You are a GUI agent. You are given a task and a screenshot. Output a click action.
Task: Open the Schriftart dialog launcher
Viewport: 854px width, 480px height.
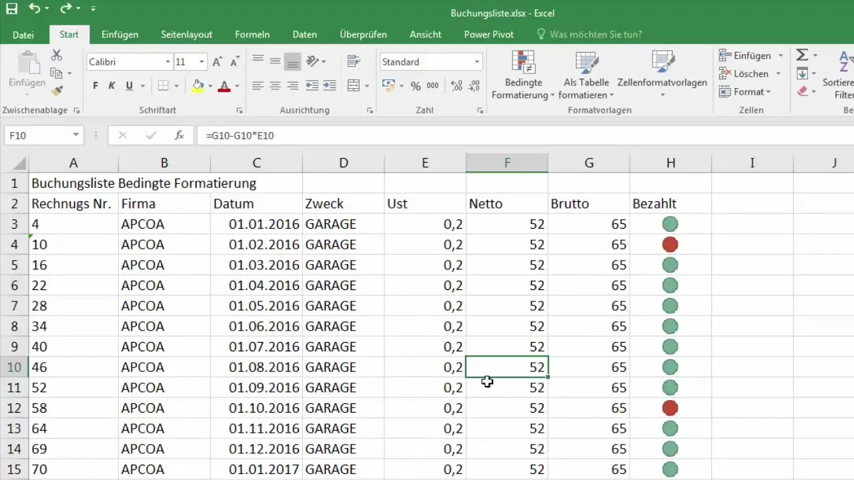(240, 110)
